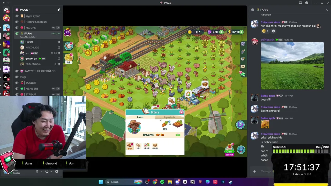Toggle microphone mute in Discord user panel

click(x=37, y=172)
